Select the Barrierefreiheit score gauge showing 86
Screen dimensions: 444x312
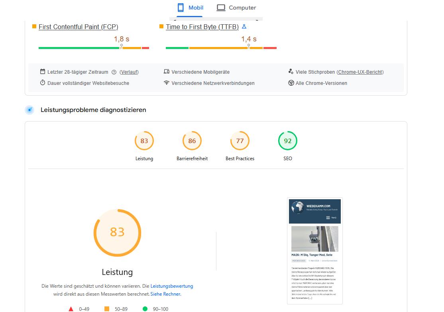192,141
